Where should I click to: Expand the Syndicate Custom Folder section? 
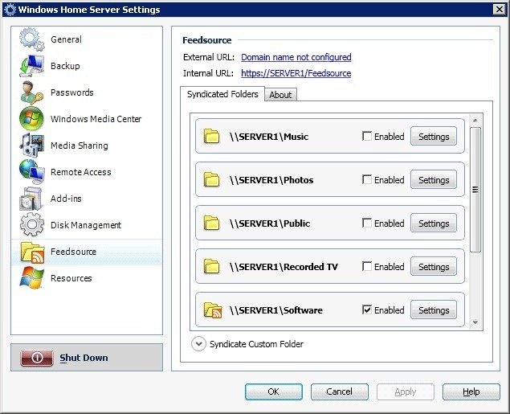point(198,344)
